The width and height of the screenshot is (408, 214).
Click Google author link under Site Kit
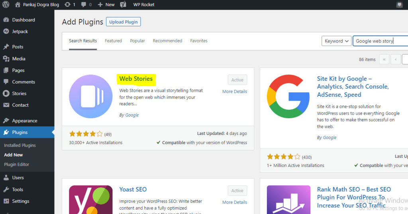[x=330, y=137]
